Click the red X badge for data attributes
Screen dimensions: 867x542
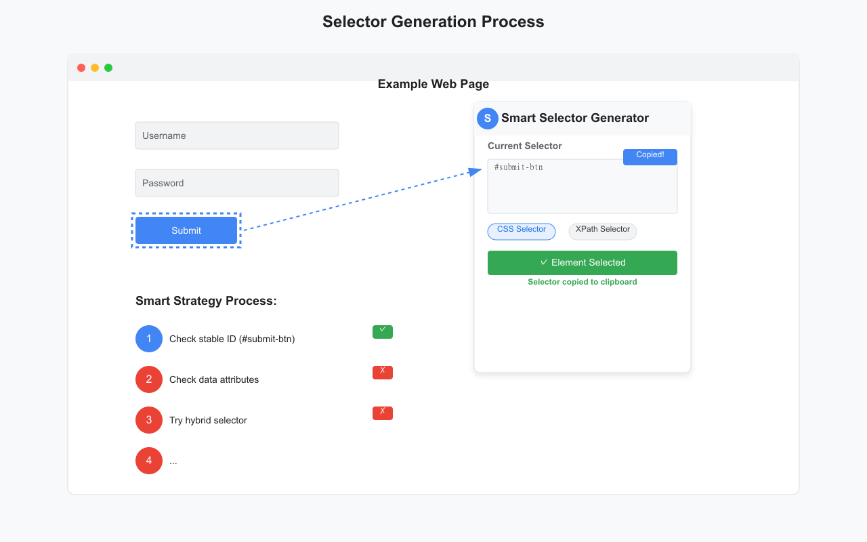point(383,373)
